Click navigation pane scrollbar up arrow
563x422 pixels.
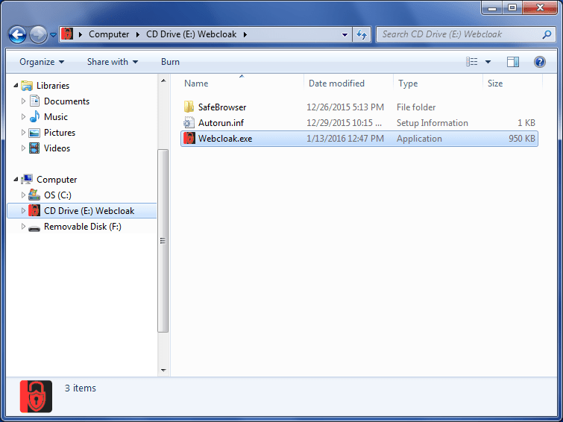163,81
